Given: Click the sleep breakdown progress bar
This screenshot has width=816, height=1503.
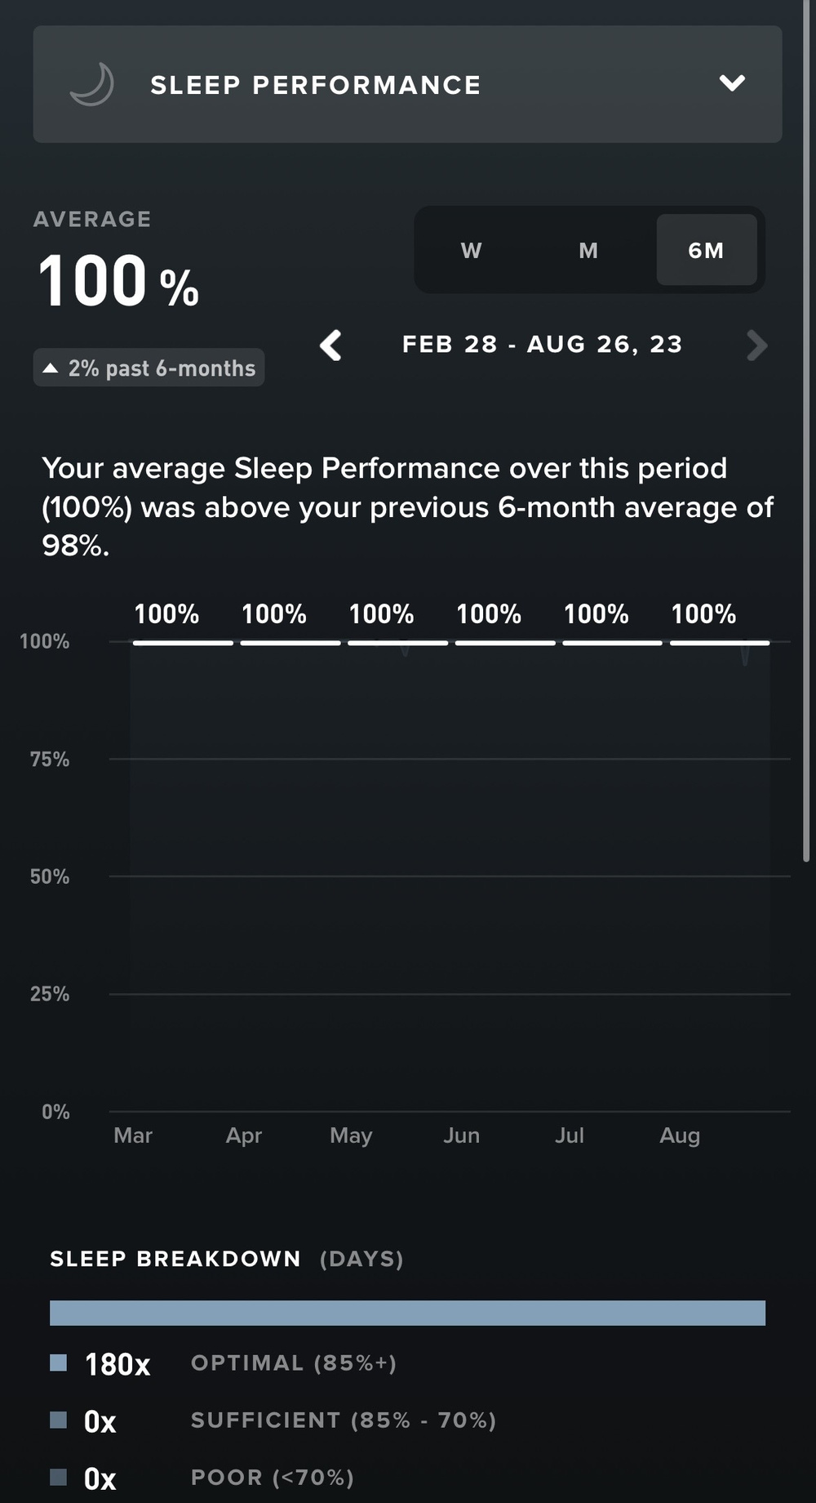Looking at the screenshot, I should [407, 1313].
